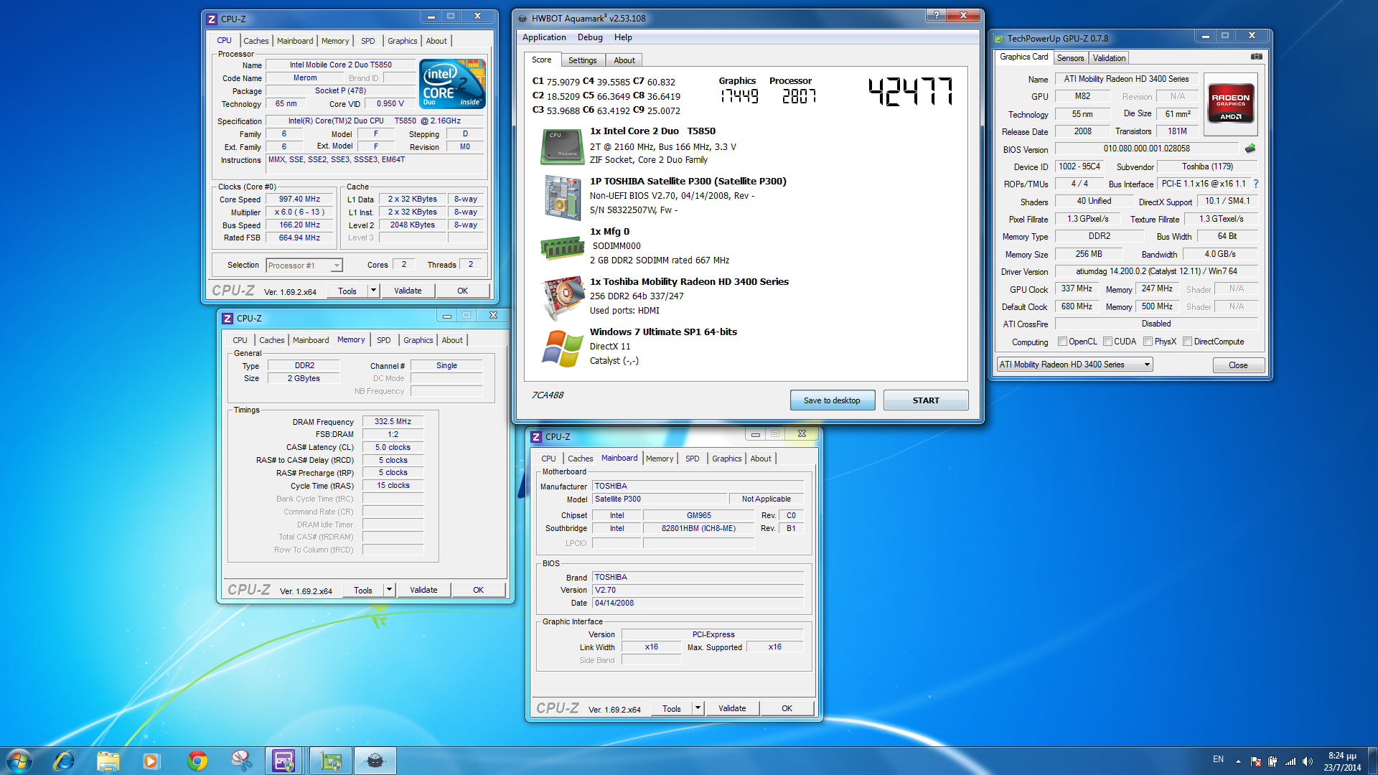Screen dimensions: 1378x775
Task: Expand Tools dropdown arrow in CPU tab window
Action: (x=373, y=291)
